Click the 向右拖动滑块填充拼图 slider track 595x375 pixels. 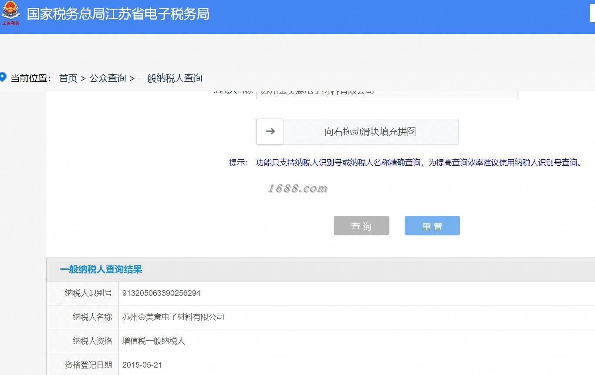(x=357, y=131)
